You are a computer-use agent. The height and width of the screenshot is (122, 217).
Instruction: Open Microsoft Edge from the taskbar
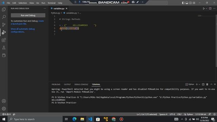[75, 119]
